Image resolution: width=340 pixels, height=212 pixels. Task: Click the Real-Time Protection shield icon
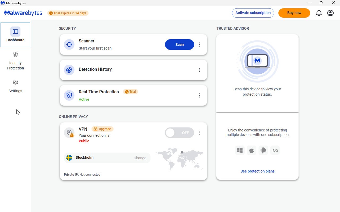click(69, 95)
